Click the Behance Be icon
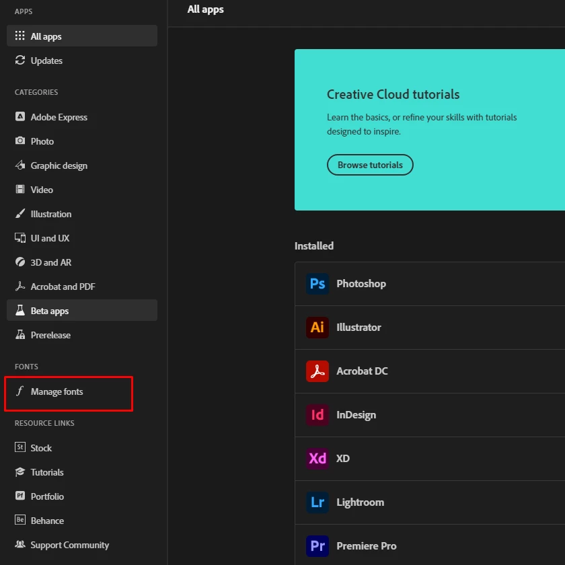 click(20, 520)
